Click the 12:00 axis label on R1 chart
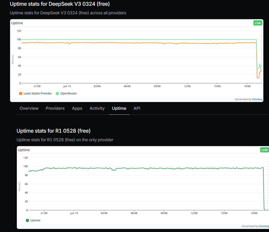269x232 pixels. tap(194, 213)
